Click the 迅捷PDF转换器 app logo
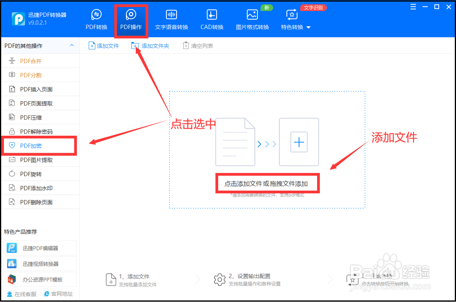456x302 pixels. coord(18,18)
